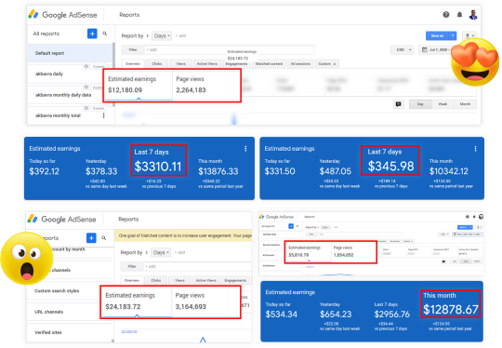Open Days dropdown in top report
This screenshot has height=348, width=502.
pos(162,35)
